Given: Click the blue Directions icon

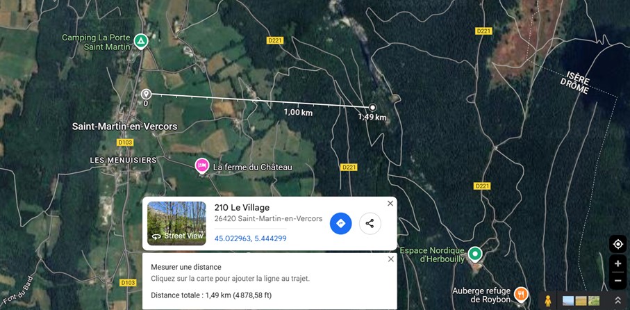Looking at the screenshot, I should [341, 224].
